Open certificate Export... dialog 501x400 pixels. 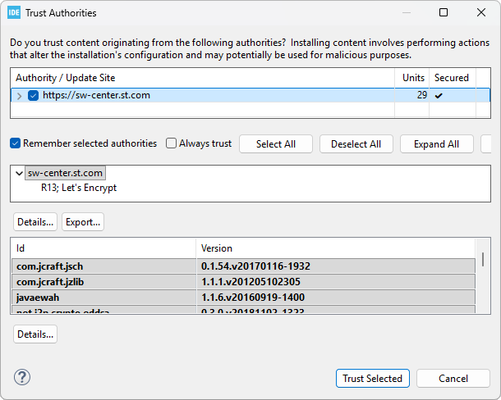coord(83,222)
